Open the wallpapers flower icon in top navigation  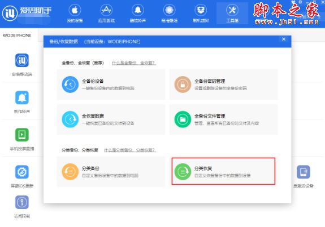(x=170, y=10)
